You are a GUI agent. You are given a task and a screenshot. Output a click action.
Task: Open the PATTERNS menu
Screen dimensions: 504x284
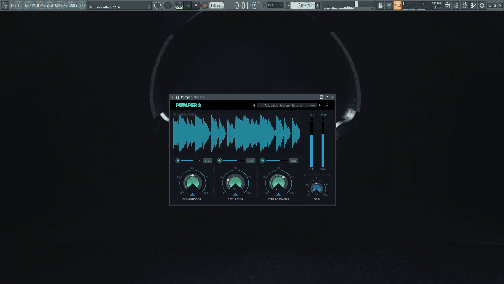(x=39, y=5)
